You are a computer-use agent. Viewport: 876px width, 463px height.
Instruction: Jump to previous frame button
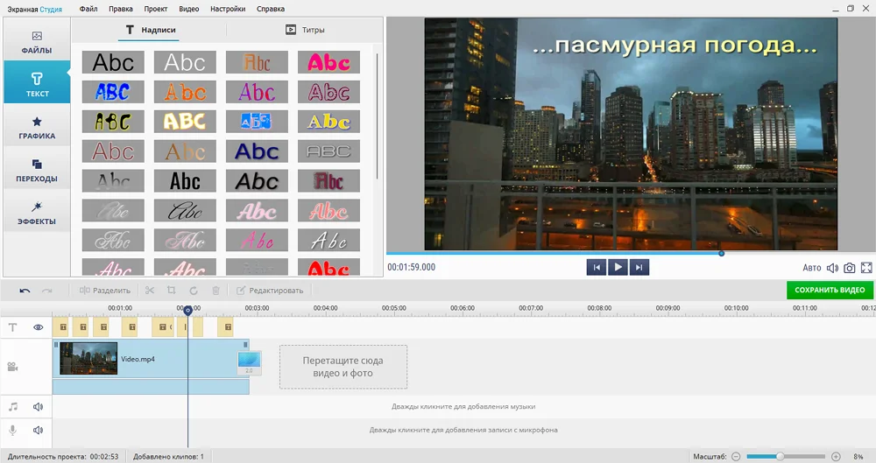[596, 268]
